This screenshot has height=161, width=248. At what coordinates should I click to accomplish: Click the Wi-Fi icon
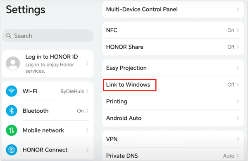tap(12, 91)
